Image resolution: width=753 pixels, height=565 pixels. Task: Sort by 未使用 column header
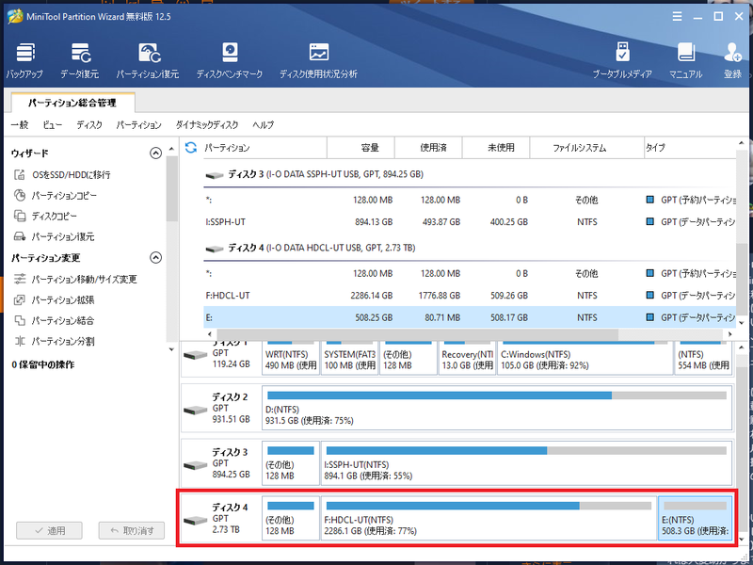496,148
